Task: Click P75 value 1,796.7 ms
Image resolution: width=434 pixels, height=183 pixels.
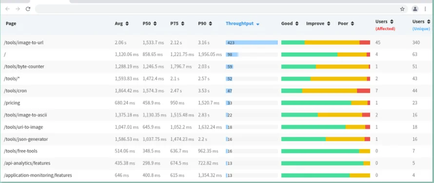Action: click(181, 67)
